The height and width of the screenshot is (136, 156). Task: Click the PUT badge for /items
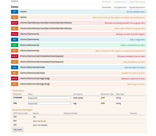pyautogui.click(x=15, y=17)
